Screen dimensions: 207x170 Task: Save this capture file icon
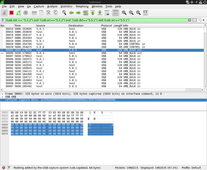(41, 13)
